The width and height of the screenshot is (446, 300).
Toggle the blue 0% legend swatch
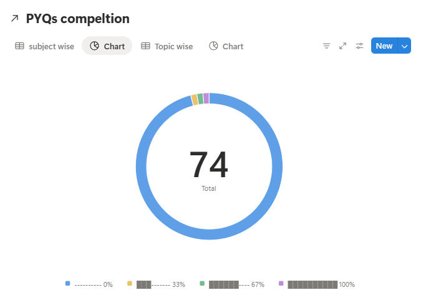(x=67, y=284)
